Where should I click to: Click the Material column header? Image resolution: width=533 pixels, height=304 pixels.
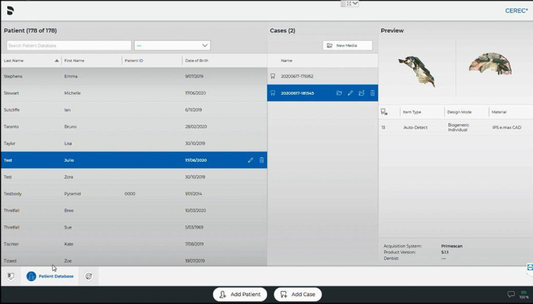coord(499,112)
